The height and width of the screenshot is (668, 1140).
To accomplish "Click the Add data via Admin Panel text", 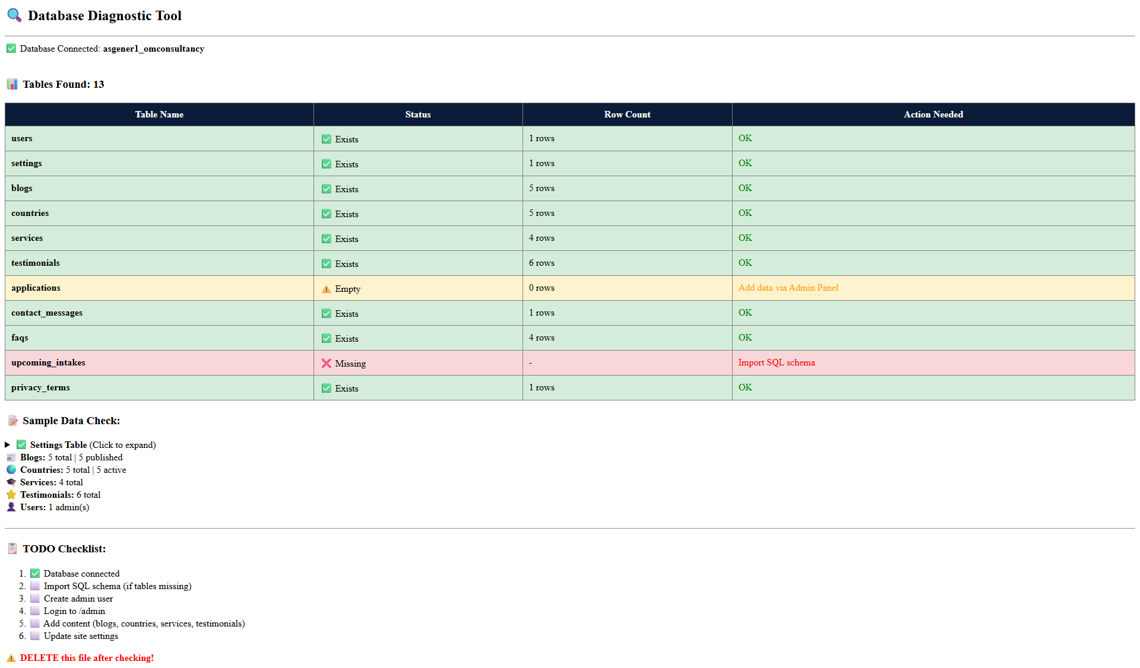I will (x=788, y=288).
